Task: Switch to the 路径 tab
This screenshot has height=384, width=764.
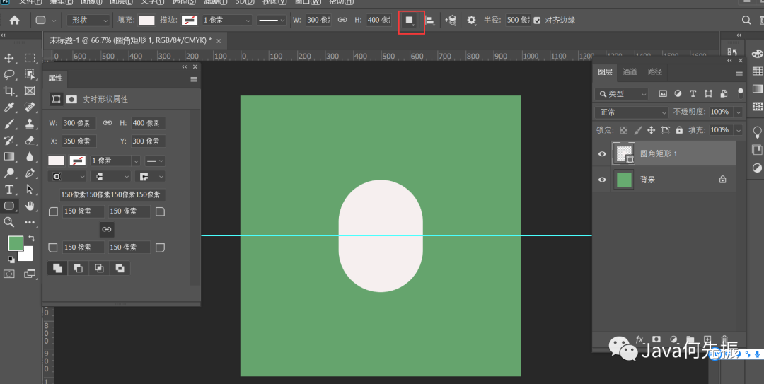Action: tap(655, 71)
